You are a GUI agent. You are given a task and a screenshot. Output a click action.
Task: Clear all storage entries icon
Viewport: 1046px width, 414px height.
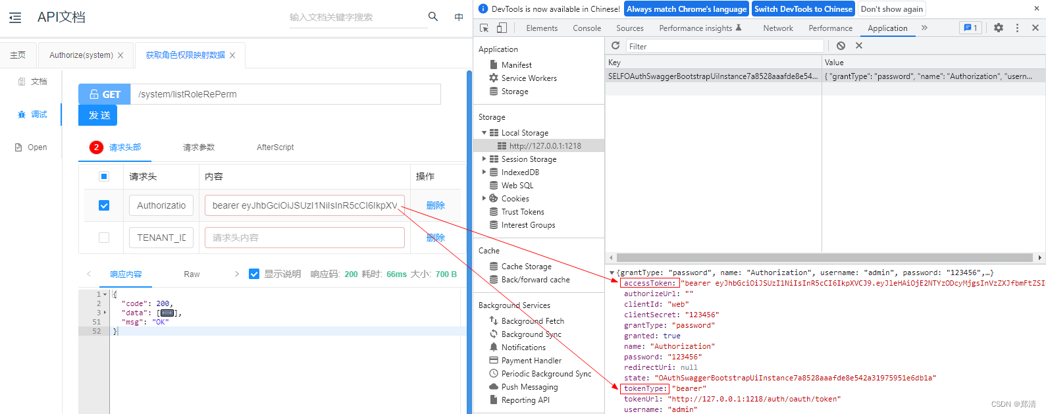pyautogui.click(x=841, y=45)
